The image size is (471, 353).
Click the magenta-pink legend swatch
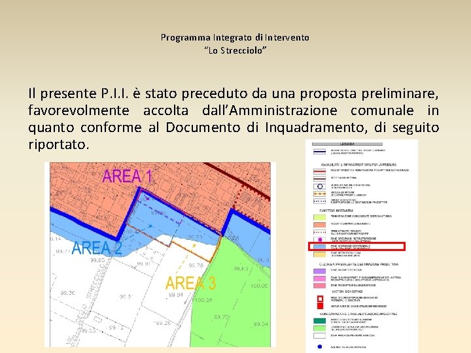[320, 278]
